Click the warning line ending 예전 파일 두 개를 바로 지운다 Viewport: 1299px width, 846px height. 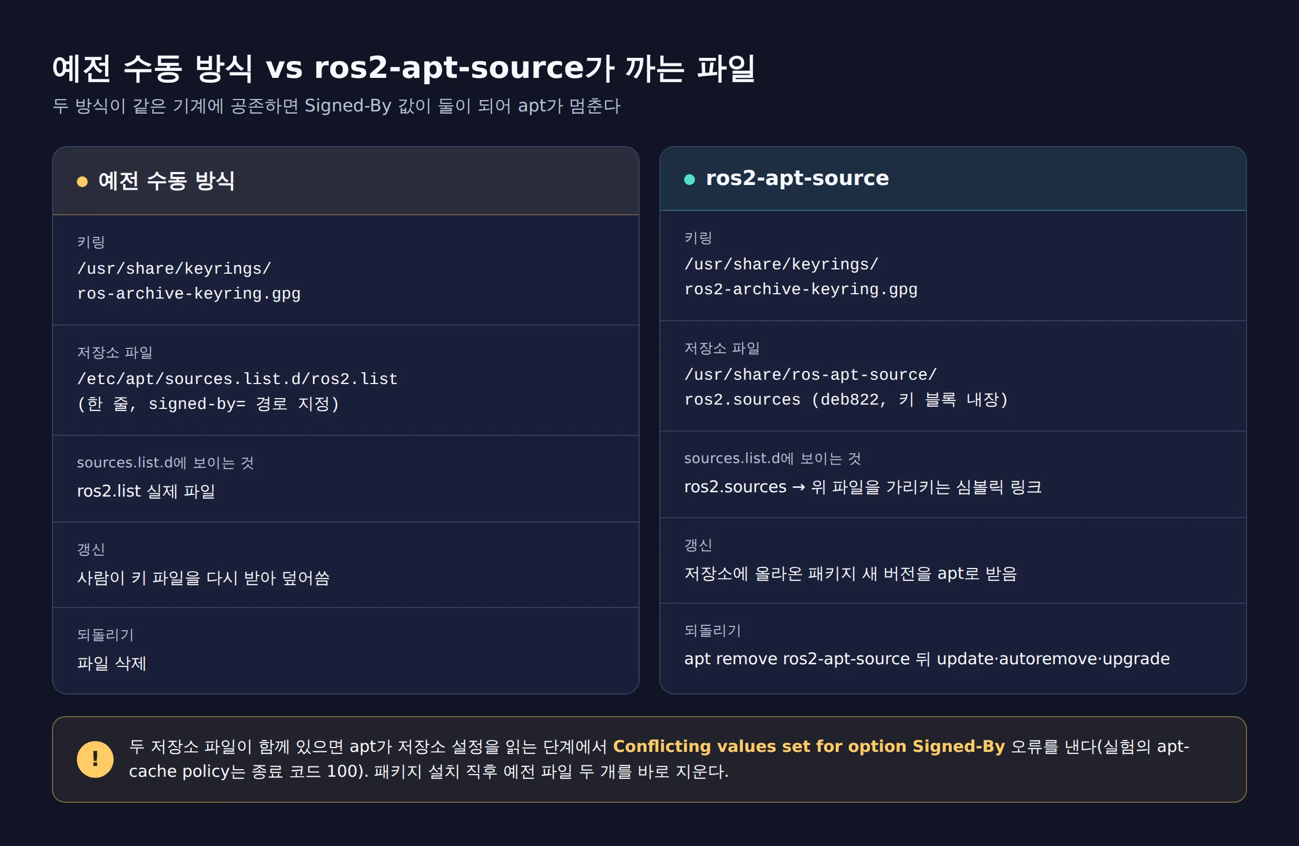tap(429, 771)
